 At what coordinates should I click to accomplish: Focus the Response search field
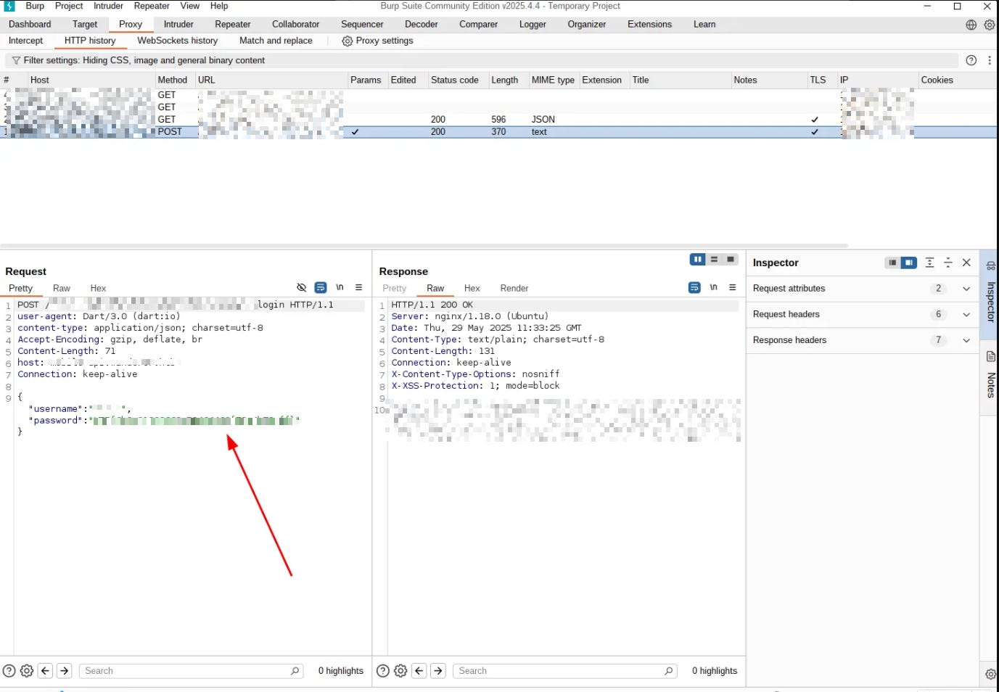tap(564, 672)
